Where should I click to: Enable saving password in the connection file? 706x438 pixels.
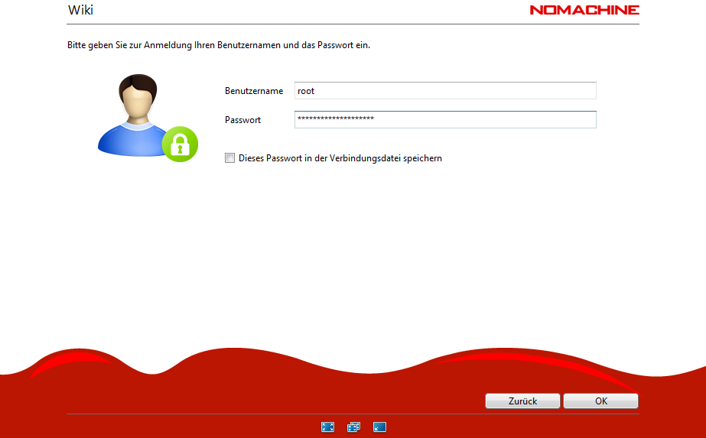click(229, 158)
